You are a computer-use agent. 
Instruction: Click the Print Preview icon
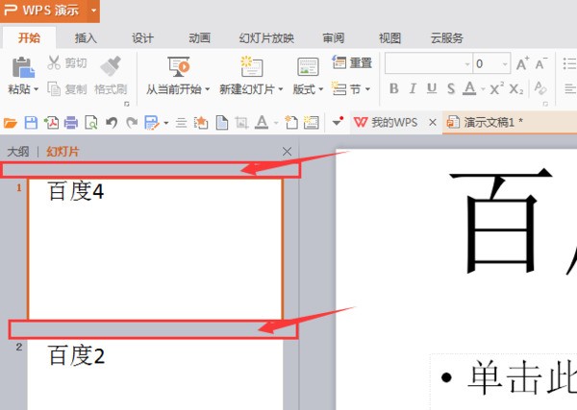click(x=91, y=122)
